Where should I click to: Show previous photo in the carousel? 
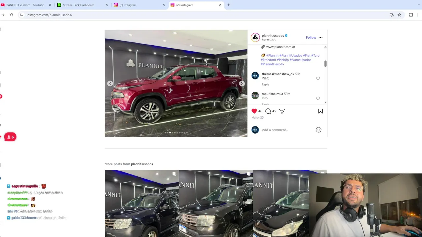[110, 84]
